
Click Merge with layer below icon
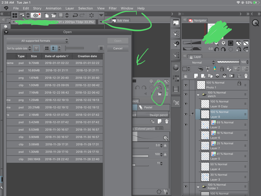coord(225,76)
